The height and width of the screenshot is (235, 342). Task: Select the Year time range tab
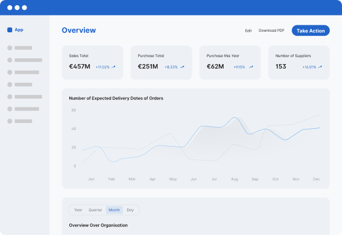[x=78, y=210]
